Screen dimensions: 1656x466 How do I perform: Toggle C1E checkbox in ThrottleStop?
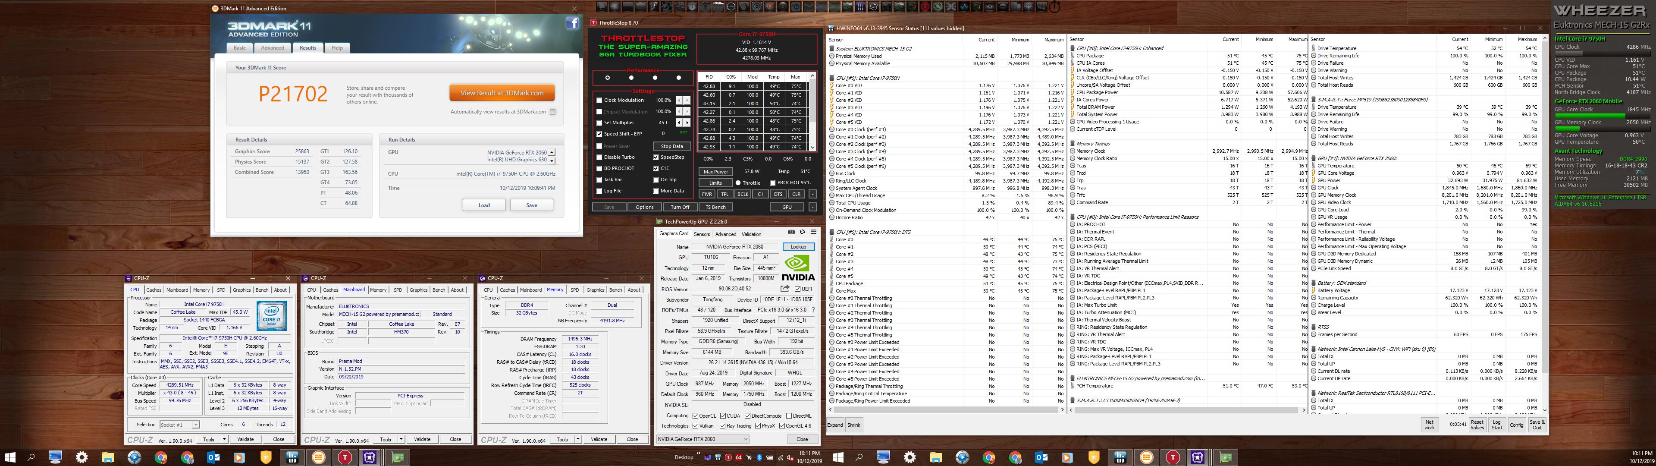[x=655, y=168]
